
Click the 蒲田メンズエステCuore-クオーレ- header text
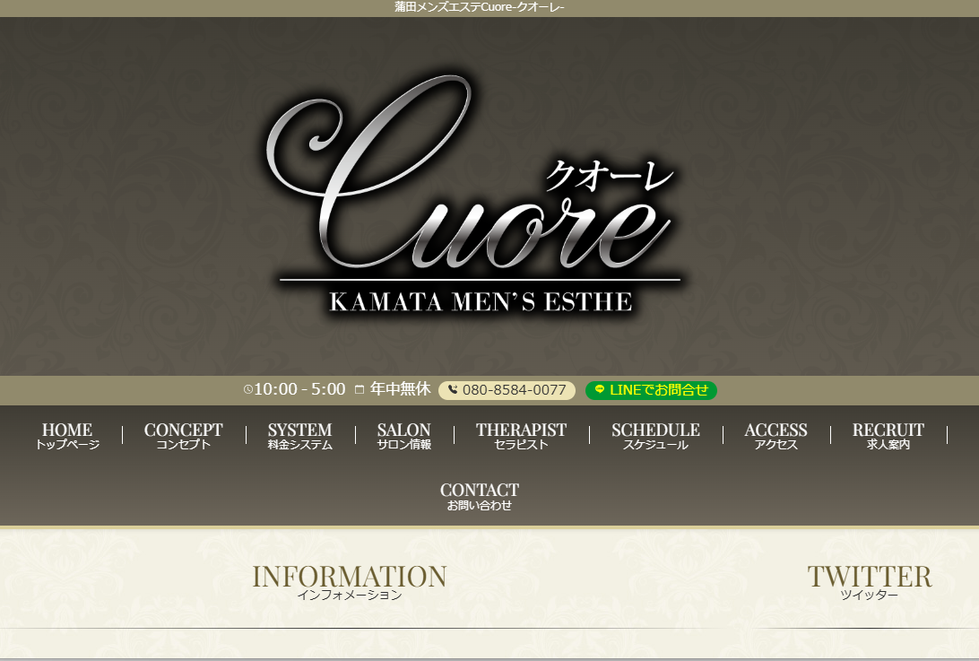tap(480, 7)
